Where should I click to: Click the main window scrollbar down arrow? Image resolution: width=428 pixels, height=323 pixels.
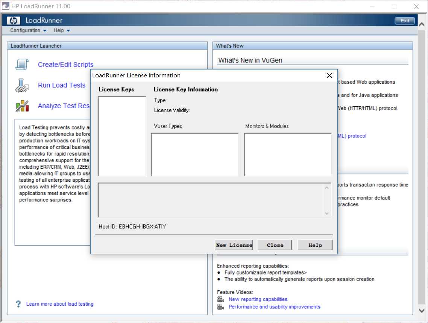click(422, 311)
